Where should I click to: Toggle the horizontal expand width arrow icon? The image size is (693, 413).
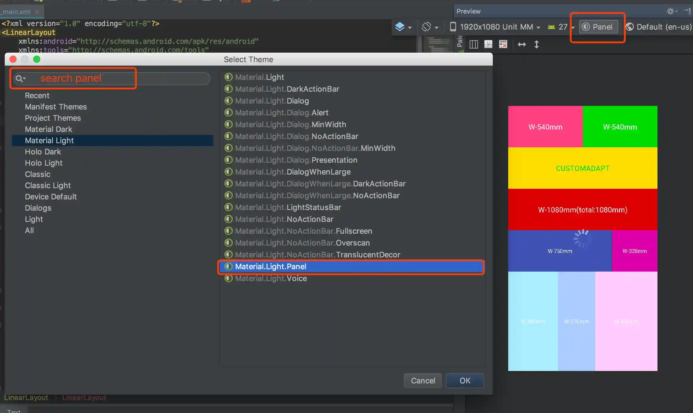point(522,44)
